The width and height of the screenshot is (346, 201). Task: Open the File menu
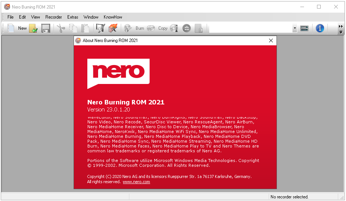click(x=10, y=17)
